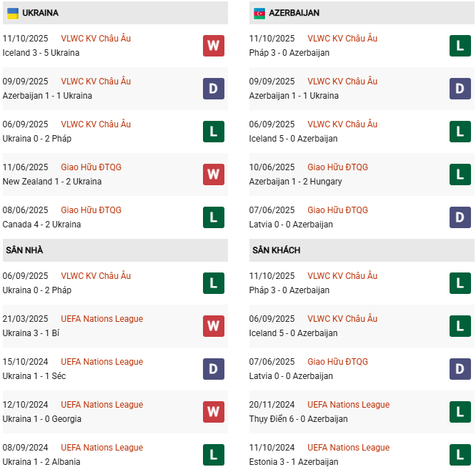Open VLWC KV Châu Âu link above Iceland 3 - 5 Ukraina
Image resolution: width=476 pixels, height=472 pixels.
click(96, 39)
